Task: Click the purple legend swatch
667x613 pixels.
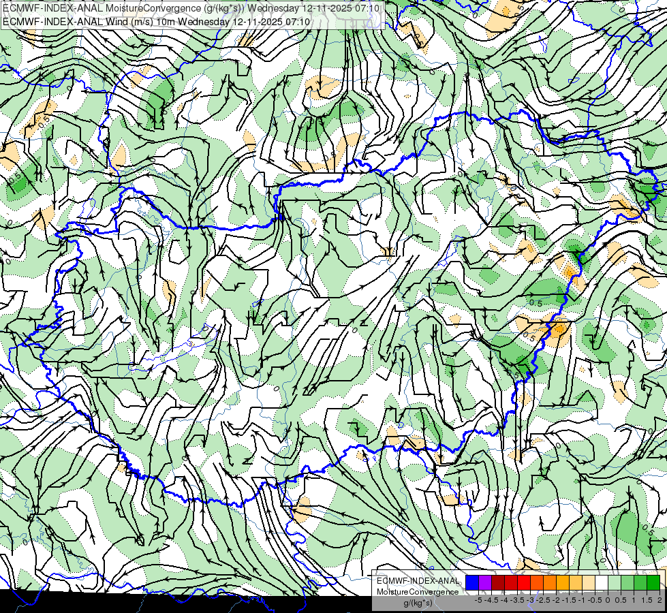Action: tap(485, 582)
